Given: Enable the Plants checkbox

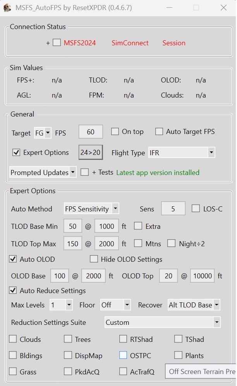Looking at the screenshot, I should point(178,355).
